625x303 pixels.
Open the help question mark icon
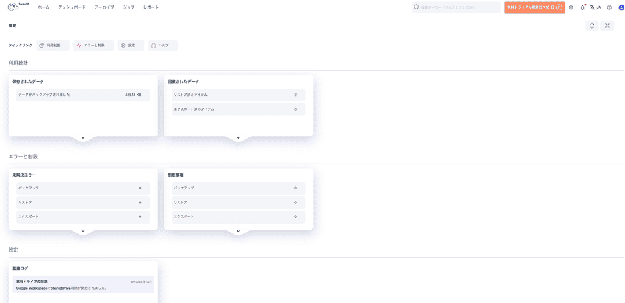pos(609,7)
